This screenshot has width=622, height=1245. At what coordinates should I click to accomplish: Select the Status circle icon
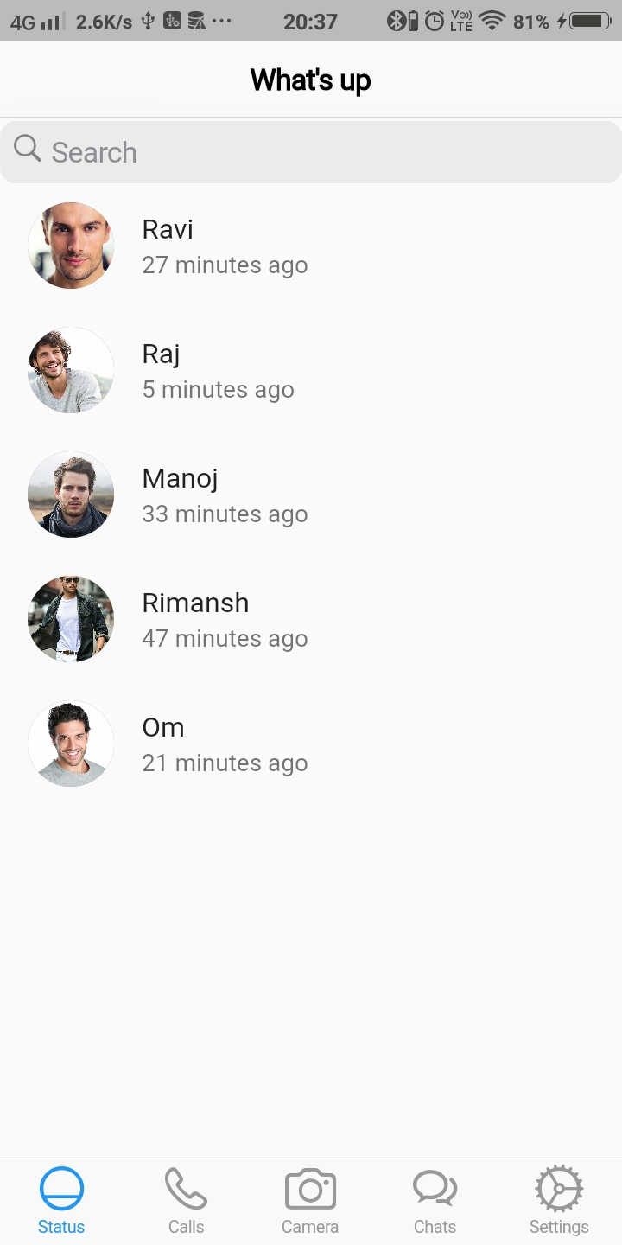coord(60,1188)
